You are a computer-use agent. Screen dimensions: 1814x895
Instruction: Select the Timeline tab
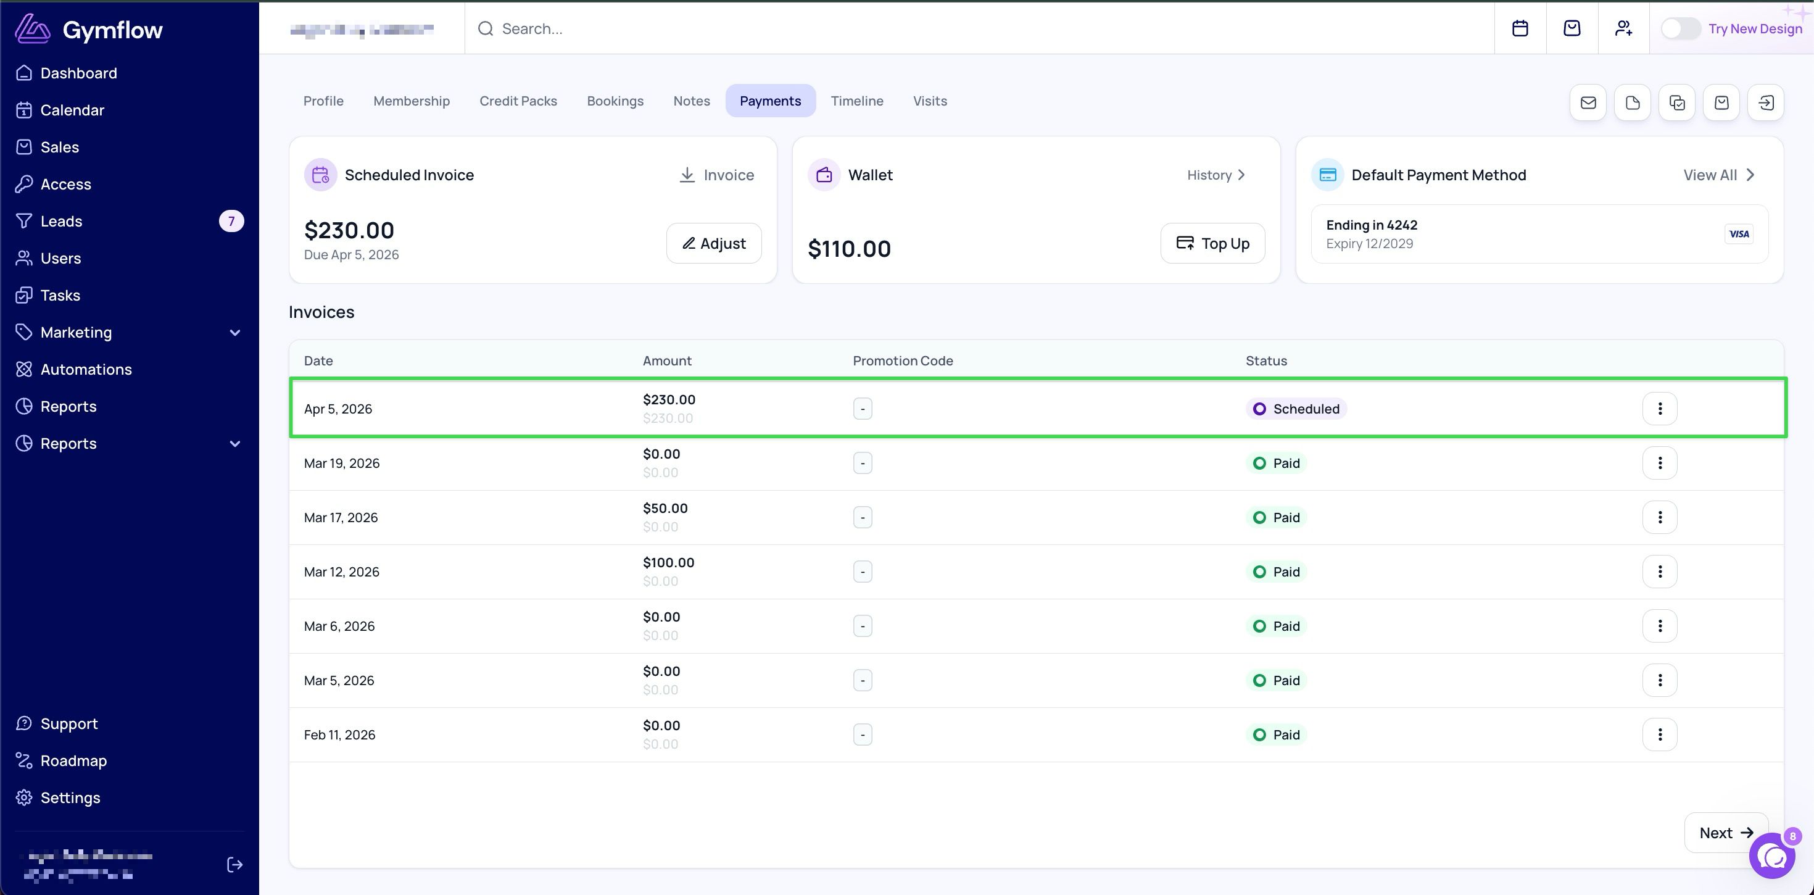pyautogui.click(x=857, y=101)
